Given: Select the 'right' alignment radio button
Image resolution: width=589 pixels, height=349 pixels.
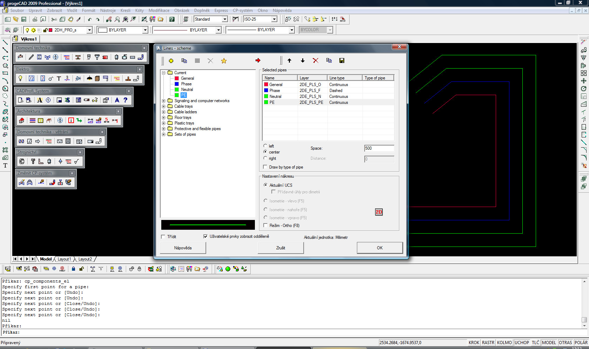Looking at the screenshot, I should 265,158.
